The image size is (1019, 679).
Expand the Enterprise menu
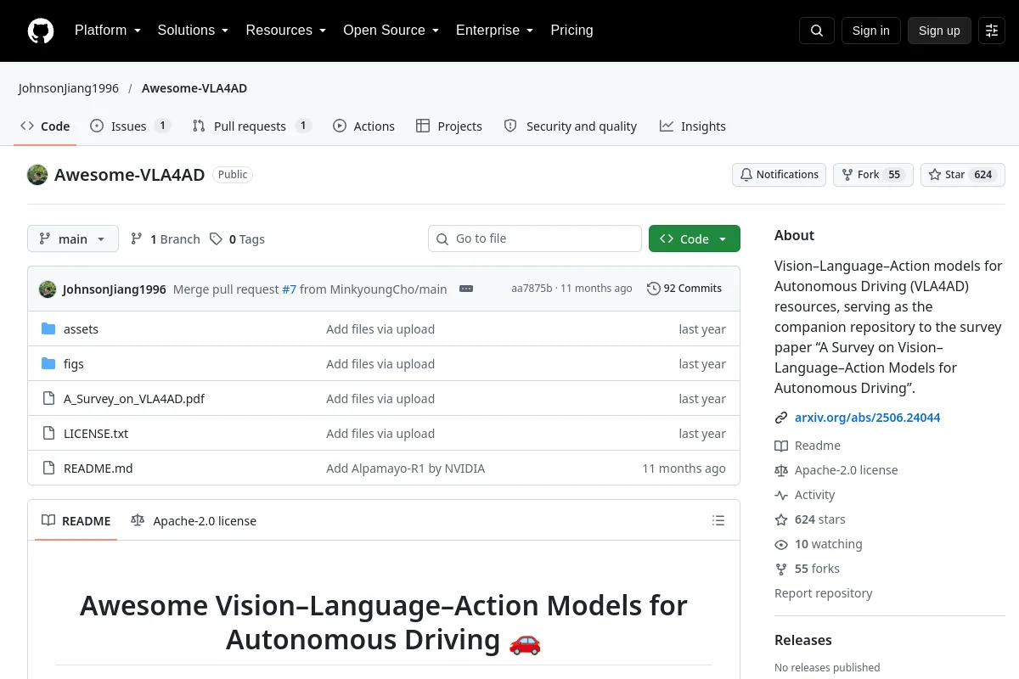494,31
